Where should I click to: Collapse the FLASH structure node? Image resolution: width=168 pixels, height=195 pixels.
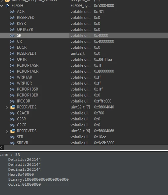pyautogui.click(x=2, y=6)
